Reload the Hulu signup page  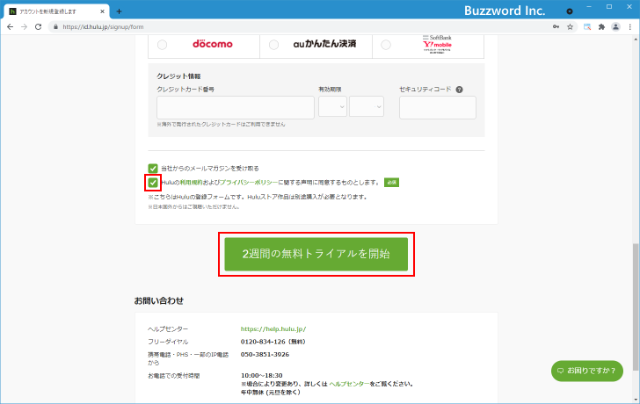point(39,27)
